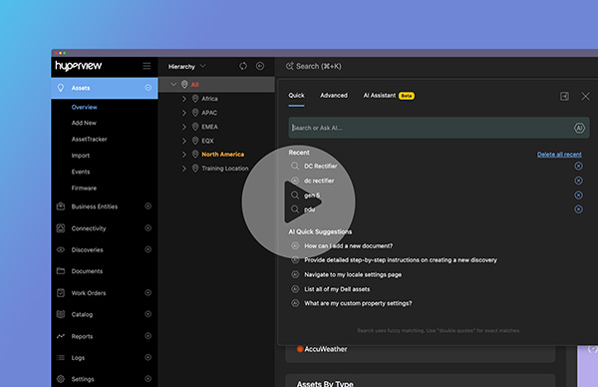Expand the Connectivity section

click(148, 227)
